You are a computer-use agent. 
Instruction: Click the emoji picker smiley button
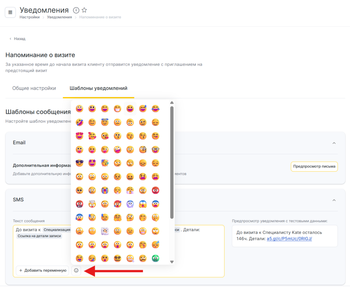point(76,270)
